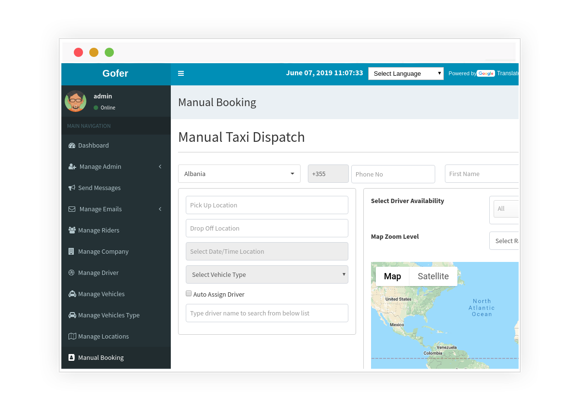Open the Albania country dropdown
Viewport: 579px width, 410px height.
[239, 174]
